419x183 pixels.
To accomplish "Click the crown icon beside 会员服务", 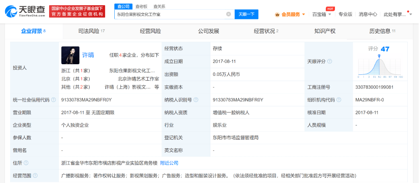I will point(277,14).
